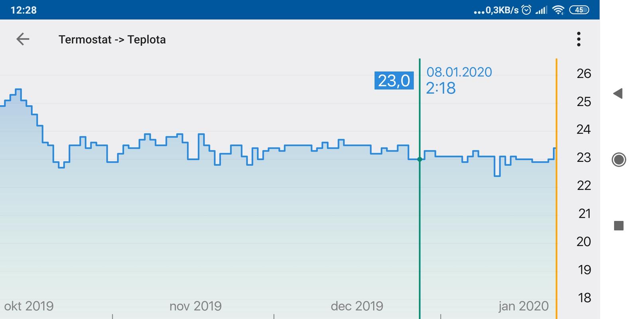Tap the Wi-Fi status icon
The height and width of the screenshot is (319, 638).
coord(559,10)
